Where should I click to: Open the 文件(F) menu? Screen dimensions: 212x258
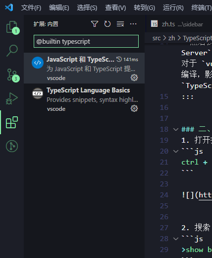pos(31,7)
